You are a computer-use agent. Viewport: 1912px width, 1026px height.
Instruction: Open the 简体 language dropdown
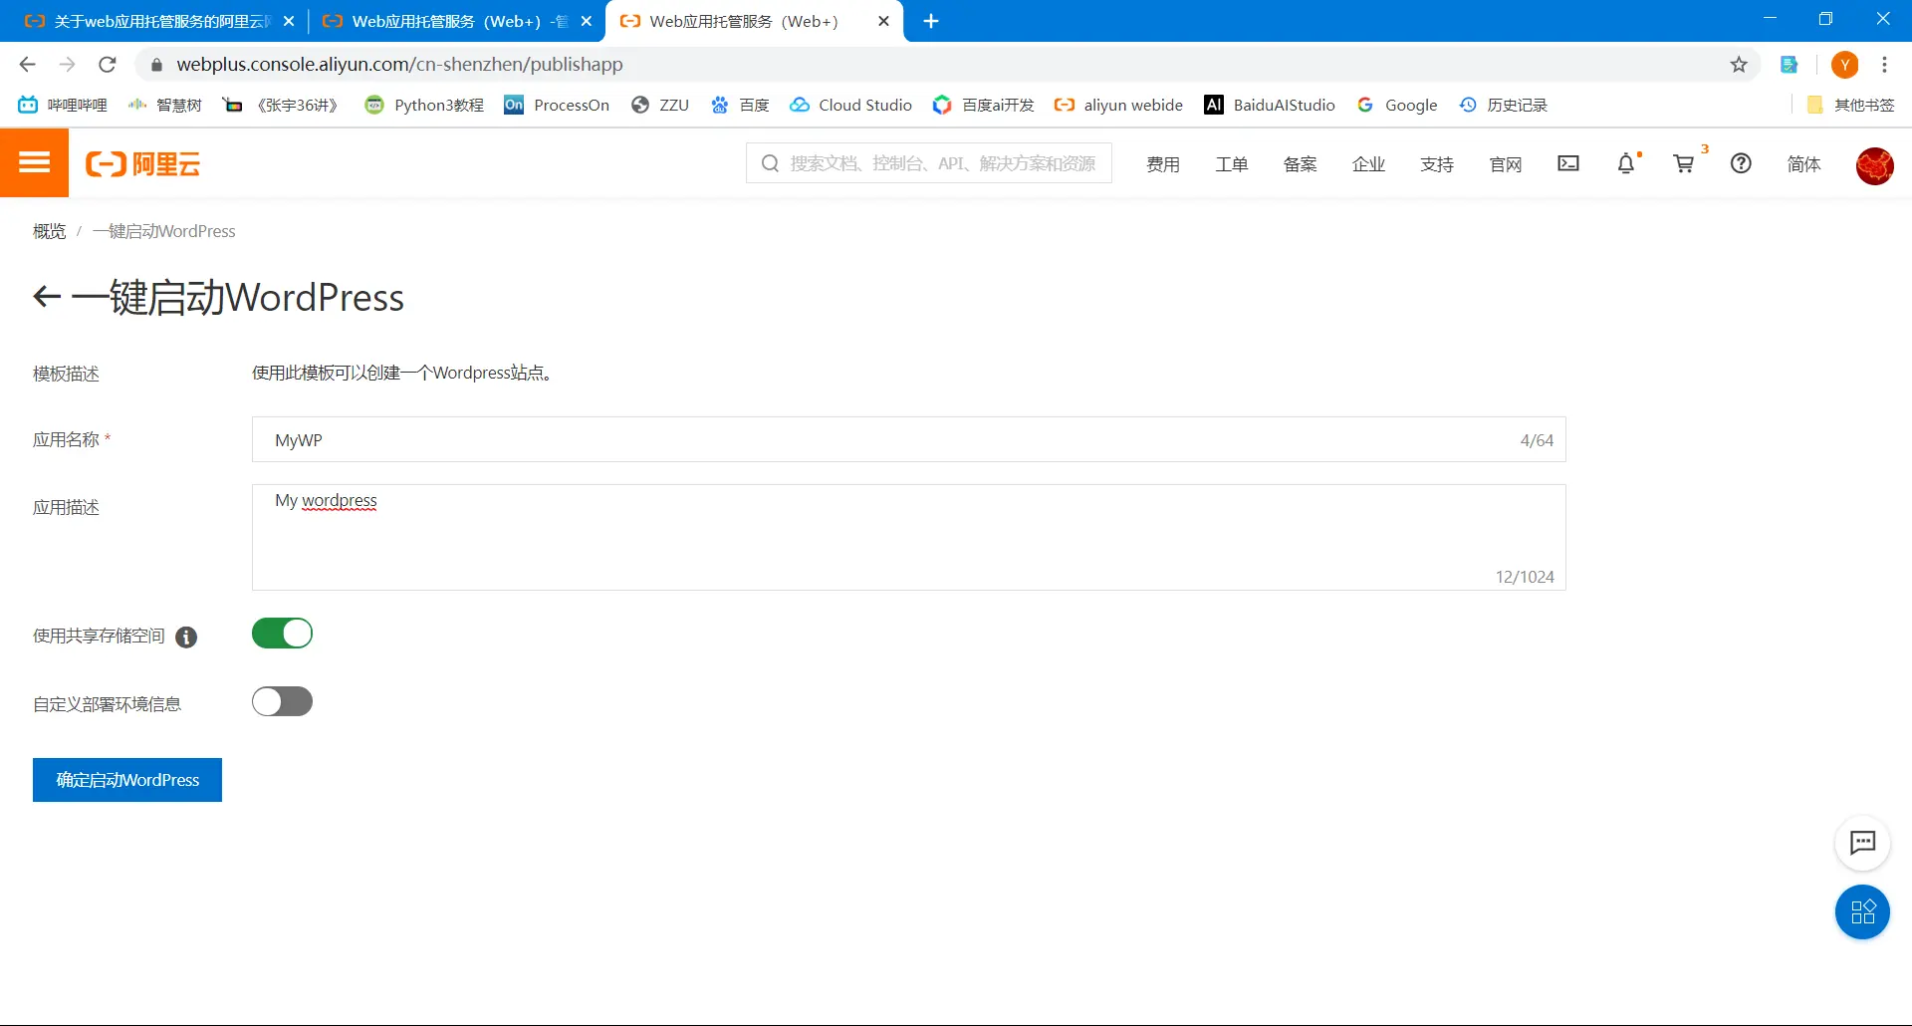coord(1803,164)
